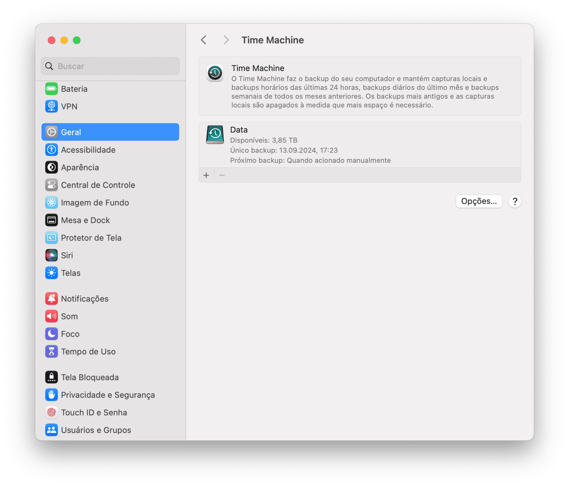Select Geral in the sidebar

point(110,132)
